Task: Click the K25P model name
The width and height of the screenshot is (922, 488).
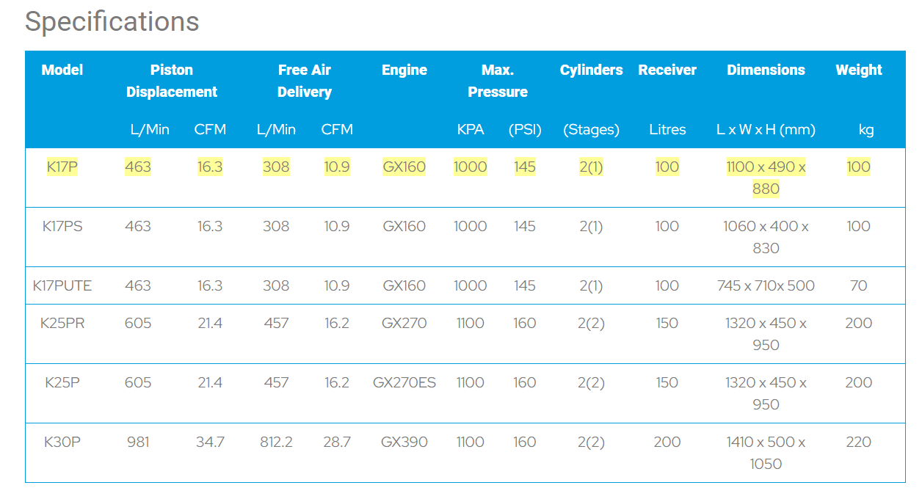Action: tap(62, 382)
